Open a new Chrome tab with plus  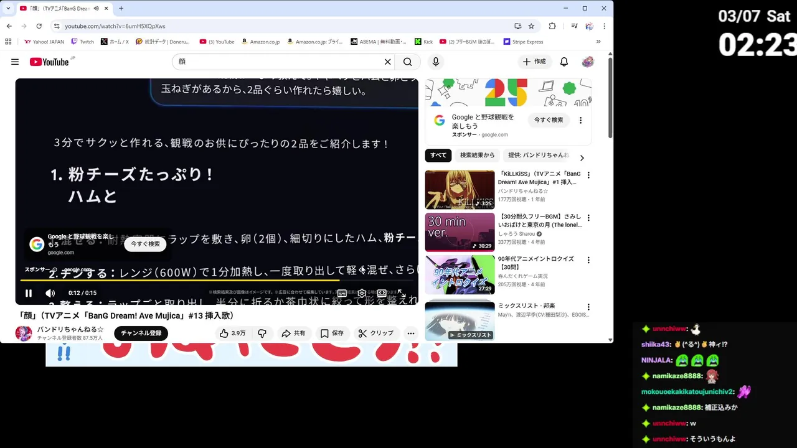tap(121, 8)
